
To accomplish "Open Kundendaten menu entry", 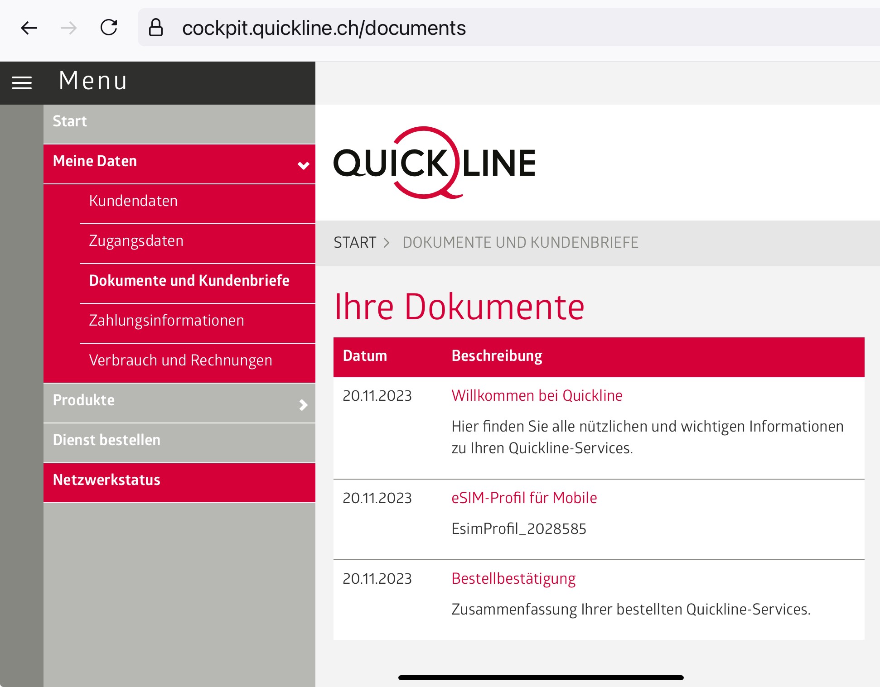I will point(133,201).
